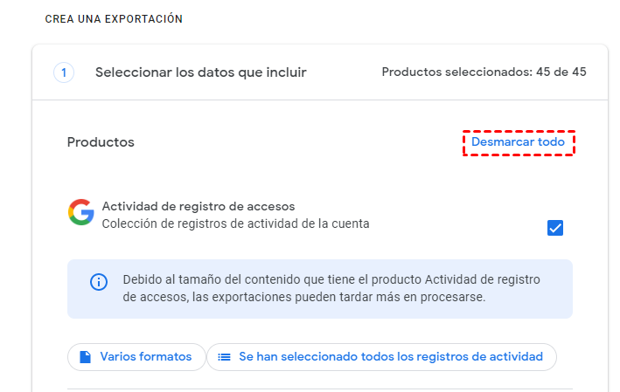Click the step 1 number circle
Viewport: 620px width, 392px height.
coord(64,72)
